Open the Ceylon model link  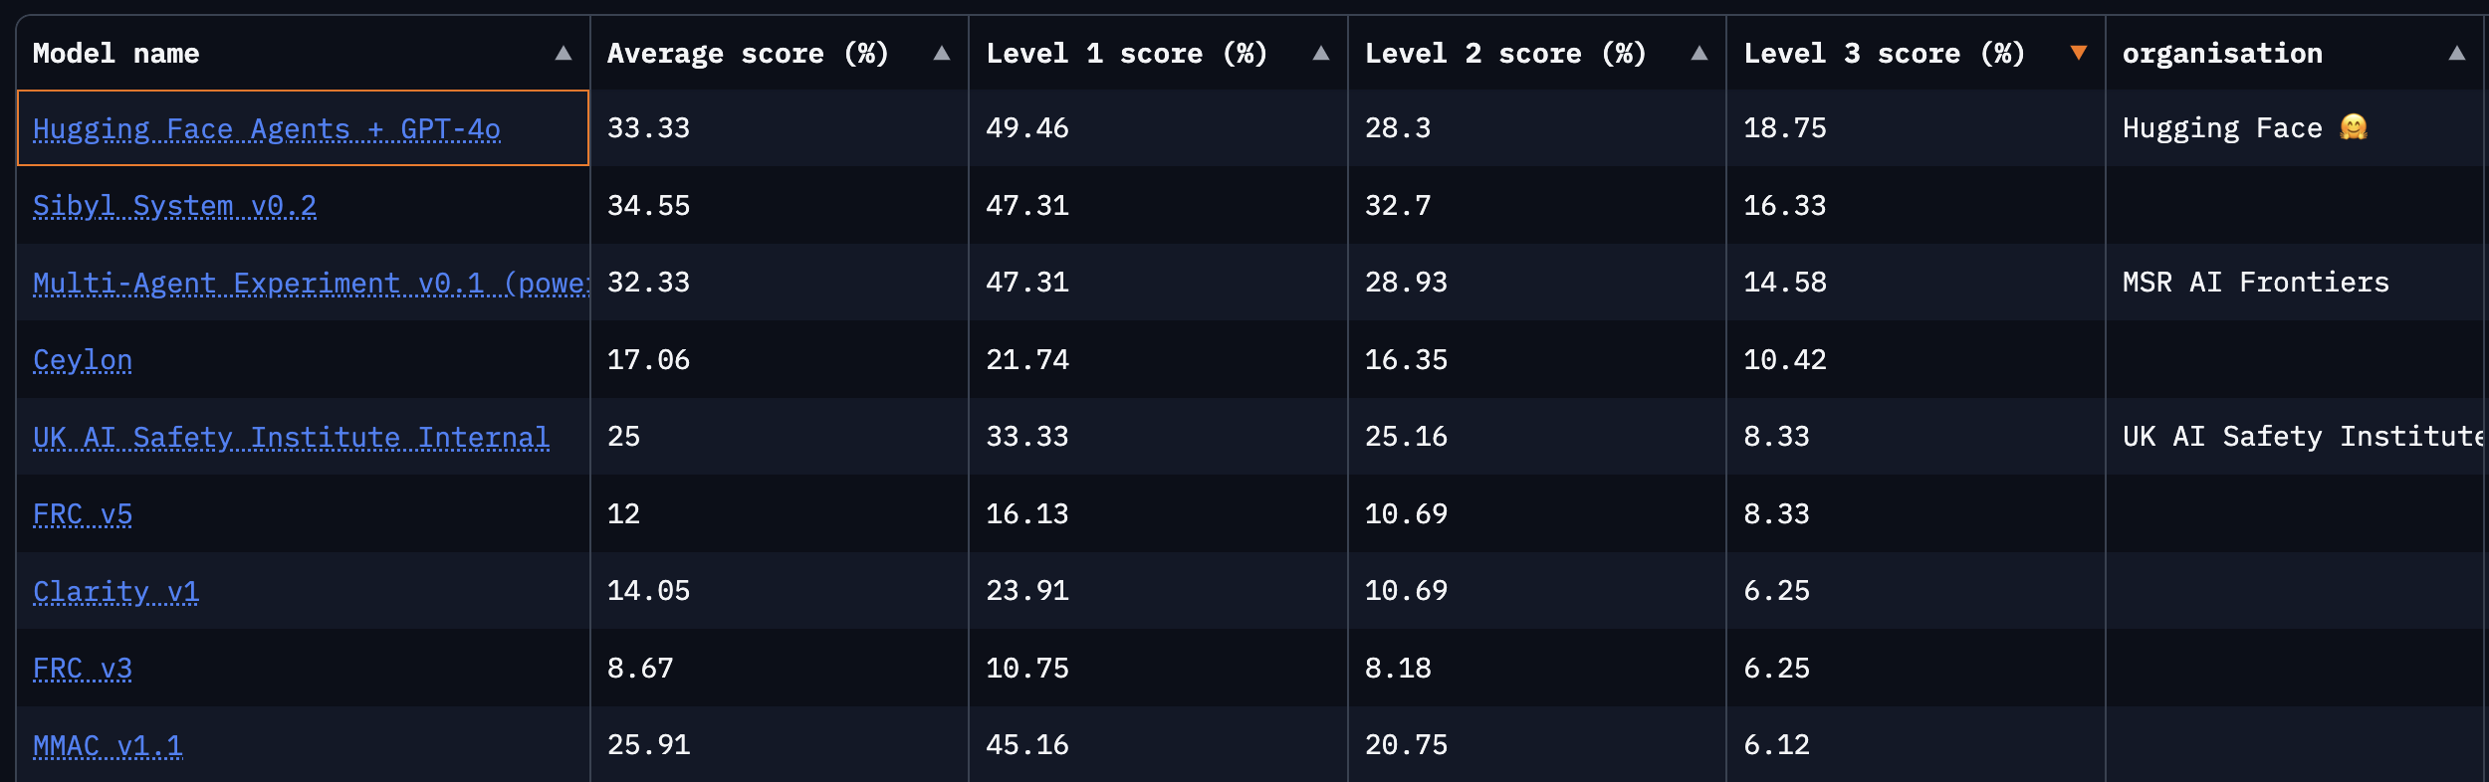[x=83, y=359]
